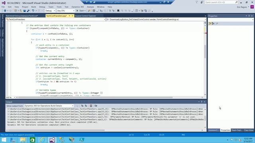Open the Show output from source dropdown
This screenshot has height=143, width=255.
[49, 106]
